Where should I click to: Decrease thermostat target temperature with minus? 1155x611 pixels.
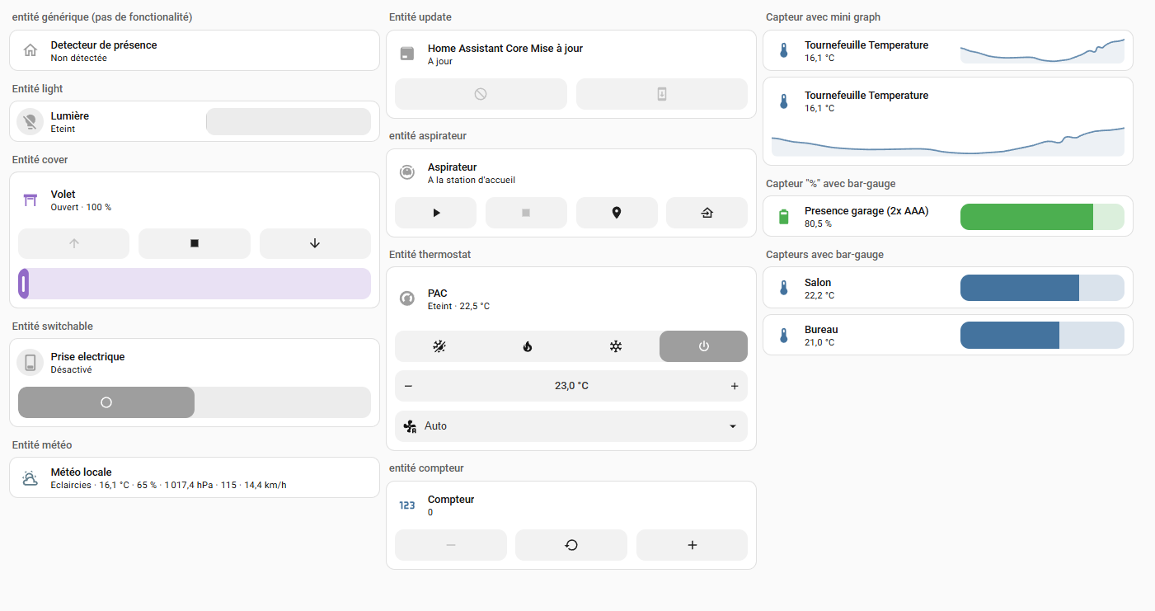point(408,386)
